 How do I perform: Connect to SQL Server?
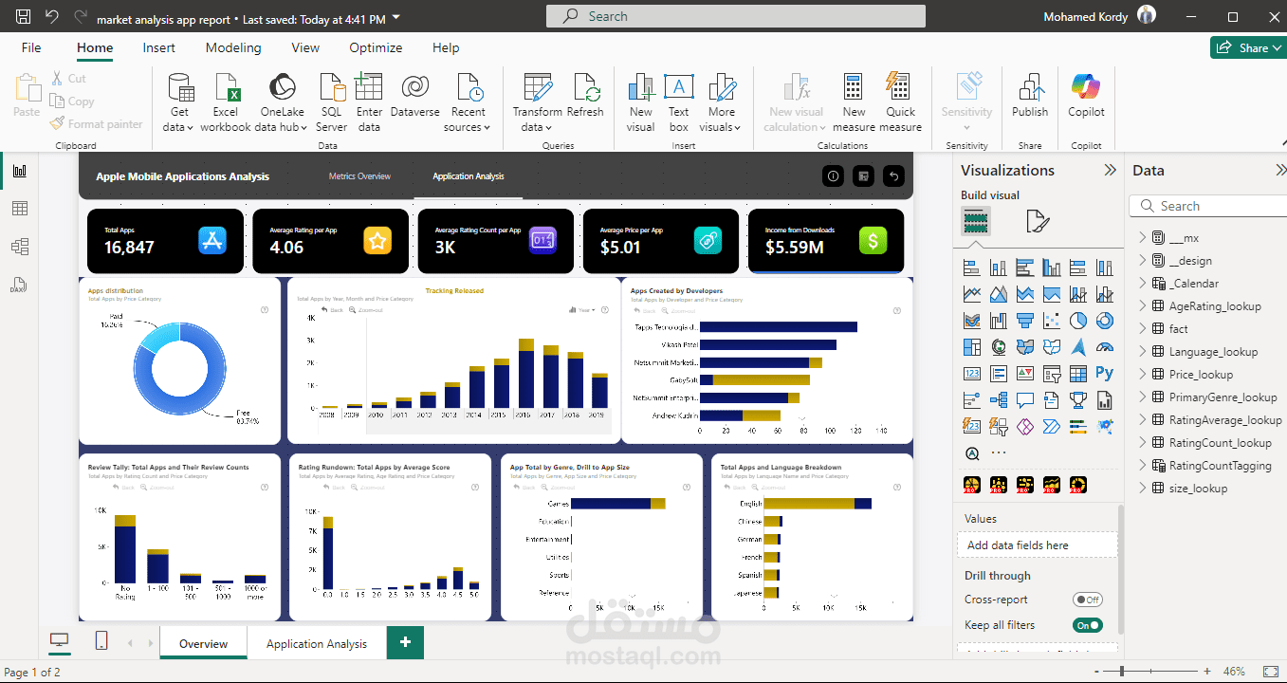(332, 102)
